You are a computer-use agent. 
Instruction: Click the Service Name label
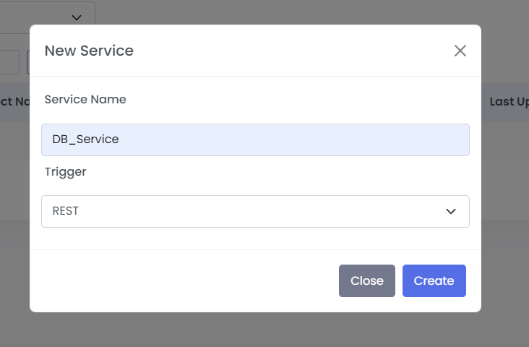coord(85,99)
